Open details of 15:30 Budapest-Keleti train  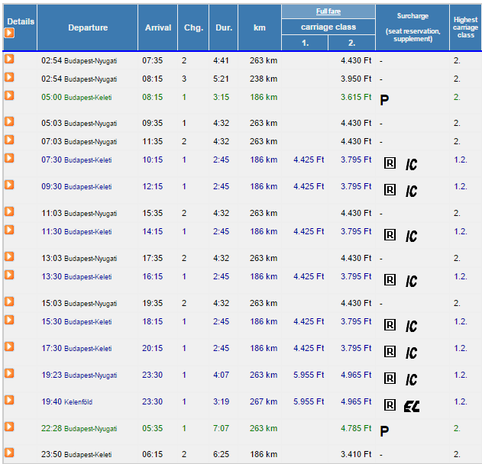(9, 321)
